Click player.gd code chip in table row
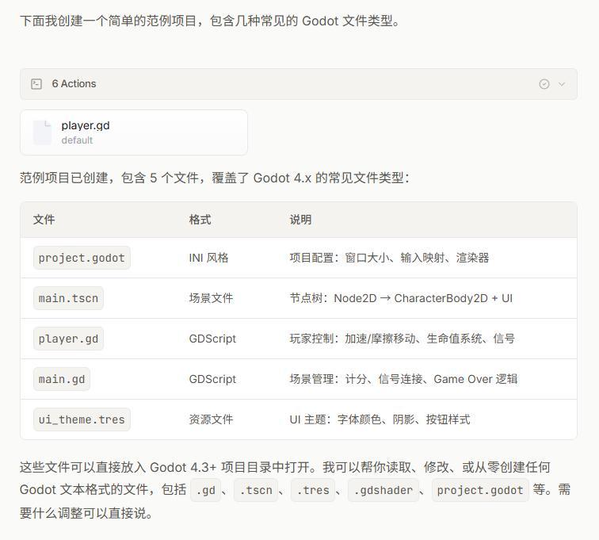The width and height of the screenshot is (599, 540). pos(68,339)
